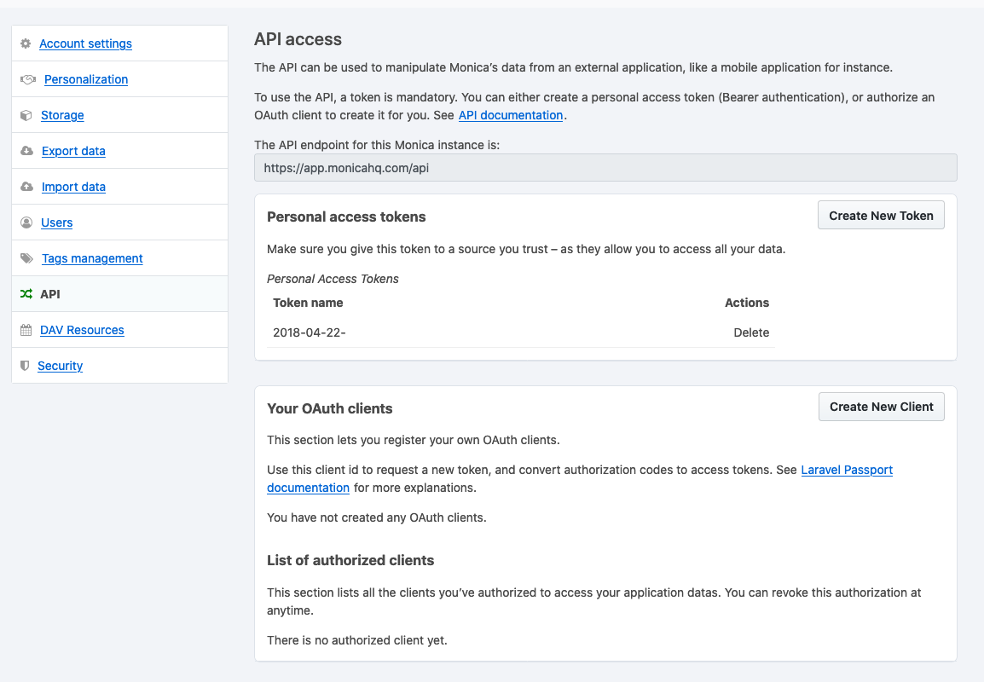This screenshot has height=682, width=984.
Task: Click the cloud icon beside Export data
Action: point(26,151)
